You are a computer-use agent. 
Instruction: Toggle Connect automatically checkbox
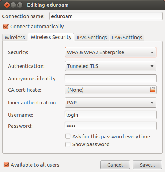pos(6,27)
